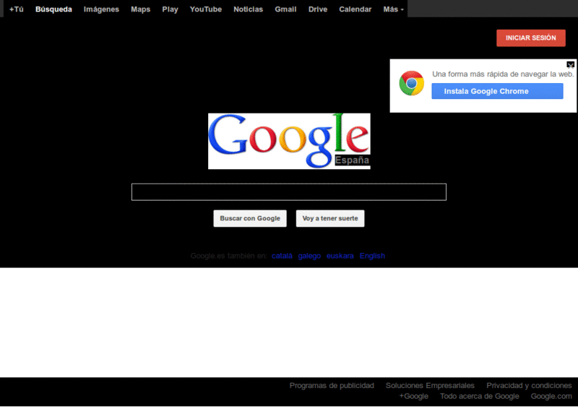Open Drive from the top bar
This screenshot has width=578, height=414.
(x=318, y=9)
